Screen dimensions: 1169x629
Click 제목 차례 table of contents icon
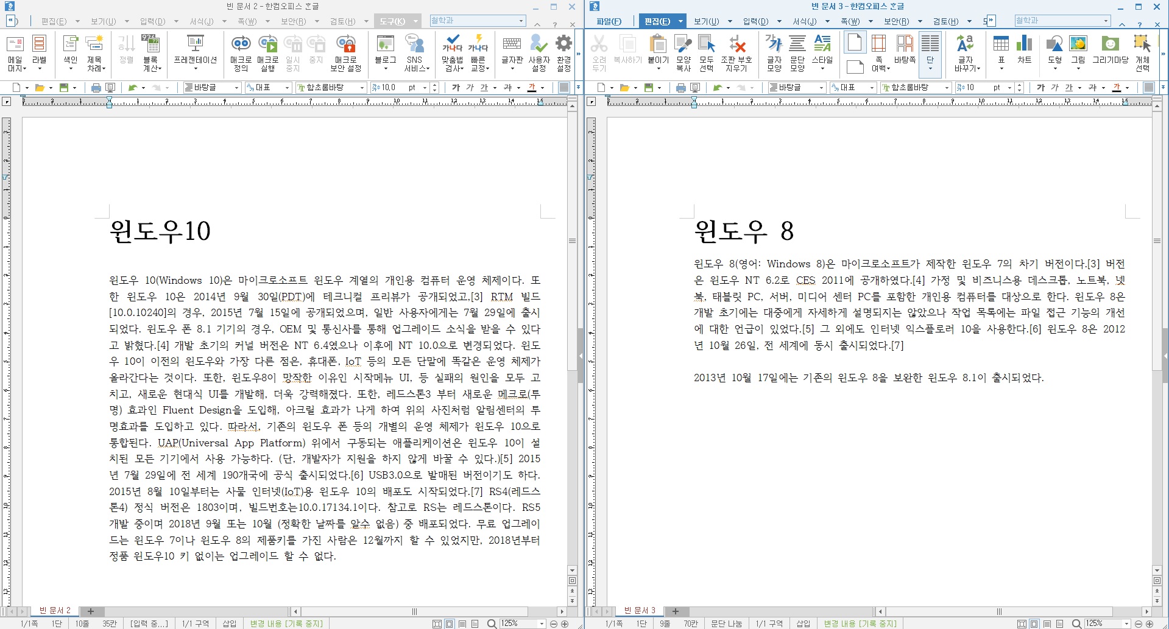coord(94,53)
